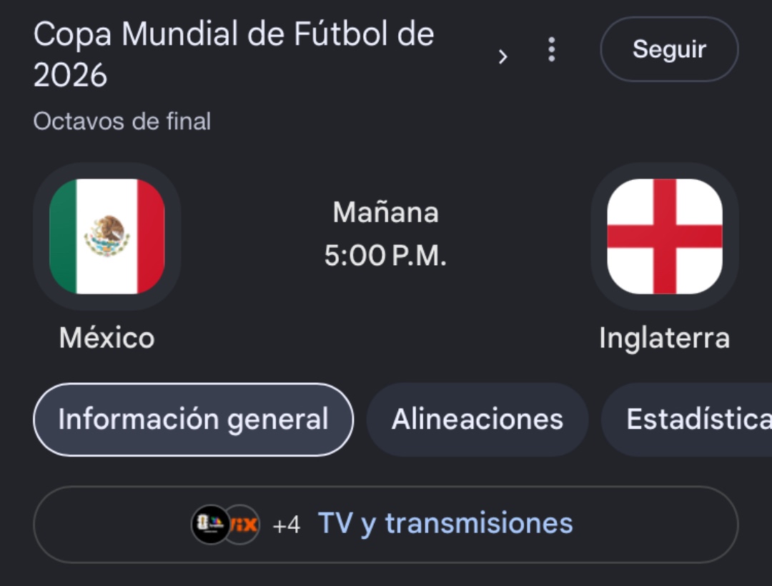Tap the England flag icon
772x586 pixels.
pos(665,236)
